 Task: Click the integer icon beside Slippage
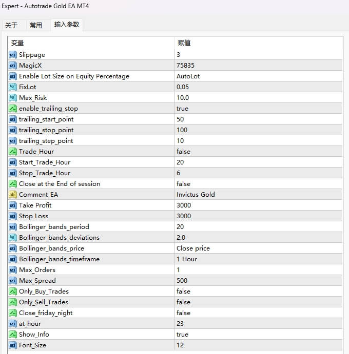pos(13,55)
